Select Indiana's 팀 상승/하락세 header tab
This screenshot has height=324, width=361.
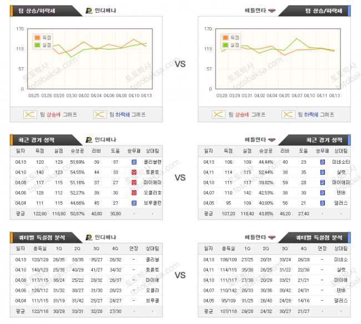pos(37,11)
